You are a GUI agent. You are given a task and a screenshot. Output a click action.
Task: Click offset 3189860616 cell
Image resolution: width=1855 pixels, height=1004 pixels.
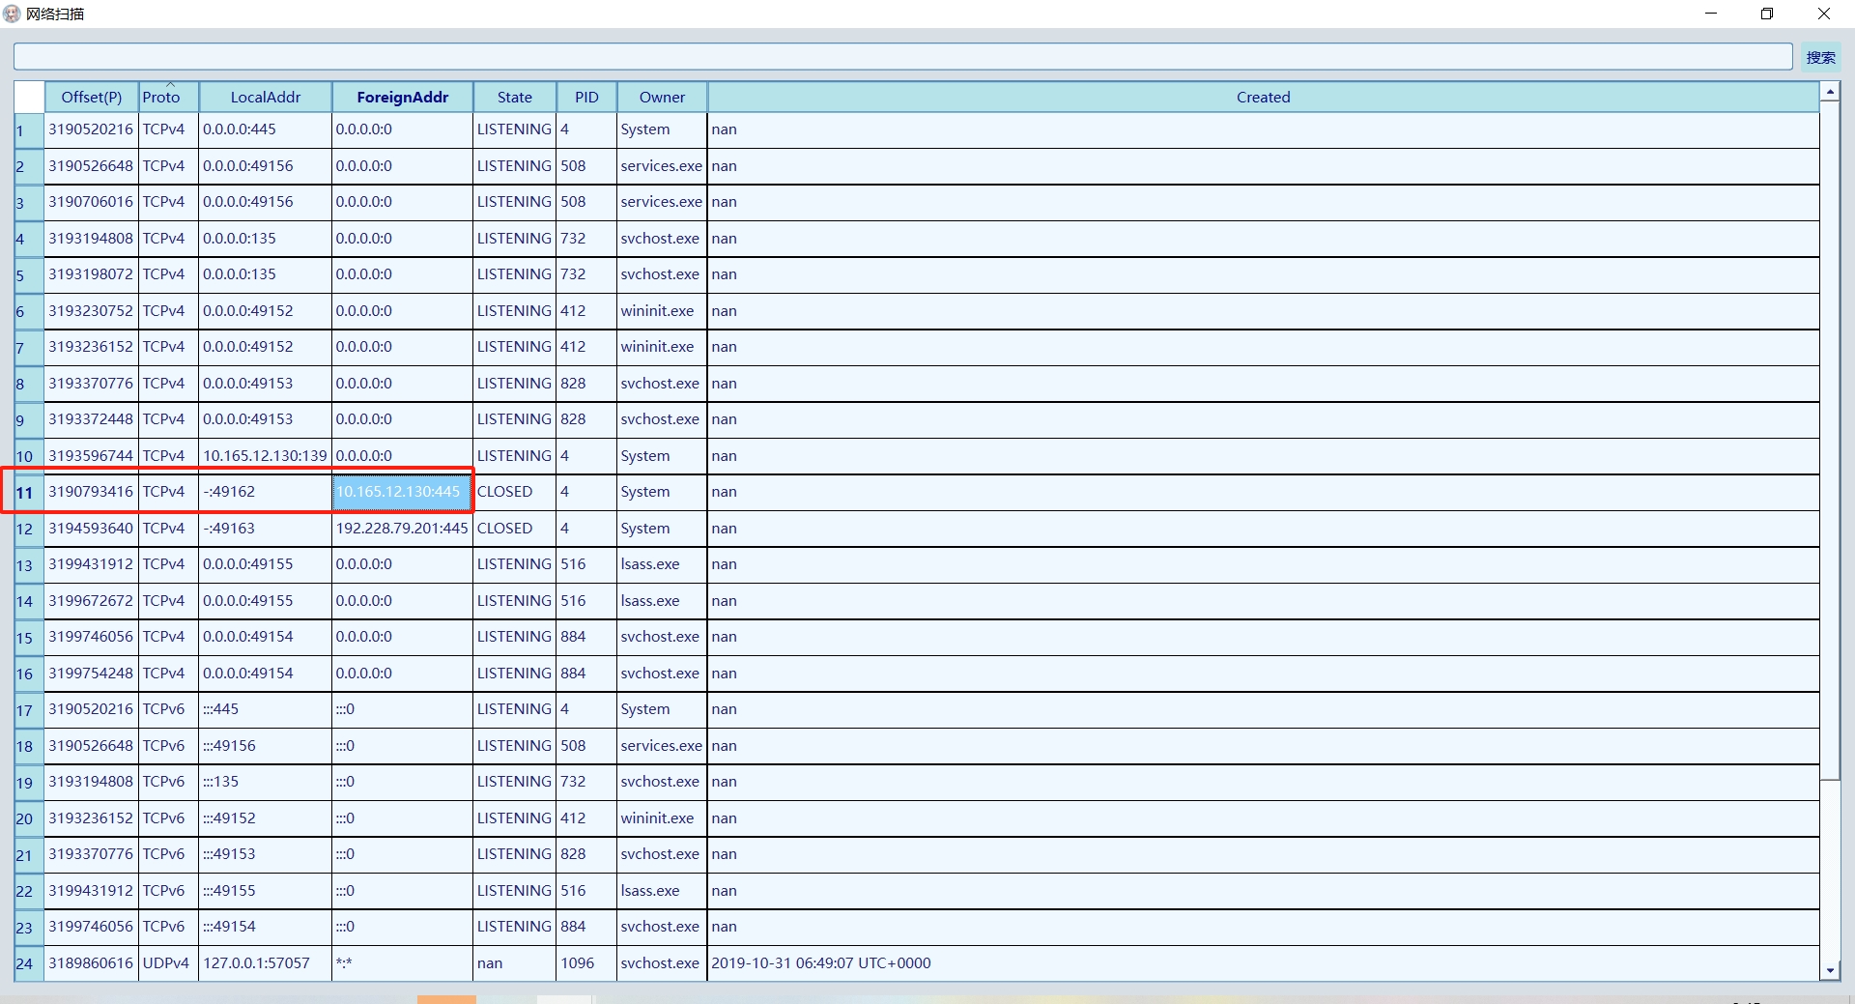[x=91, y=963]
